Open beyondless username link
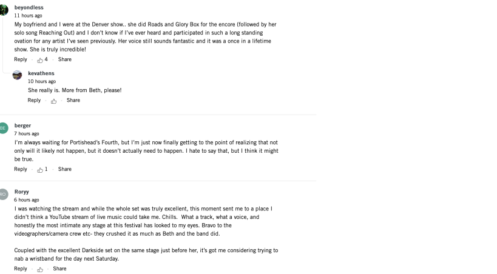The height and width of the screenshot is (274, 497). click(29, 7)
